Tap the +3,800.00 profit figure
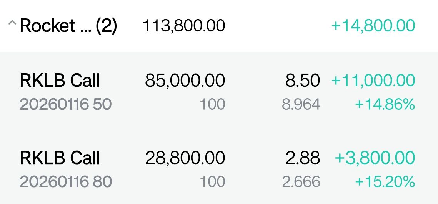The image size is (438, 204). (375, 158)
